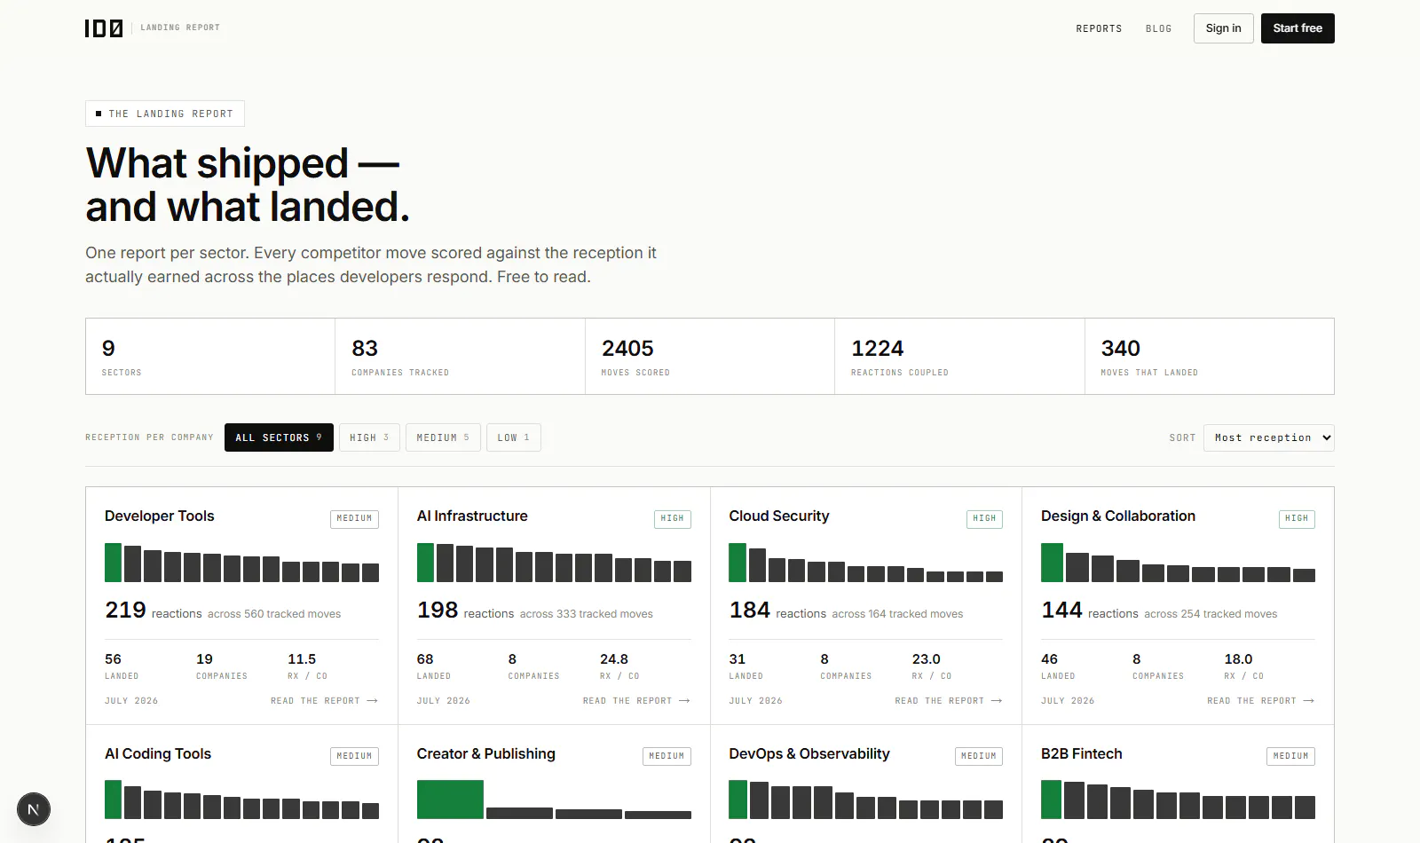Open the DevOps & Observability card title
This screenshot has height=843, width=1420.
[x=809, y=754]
